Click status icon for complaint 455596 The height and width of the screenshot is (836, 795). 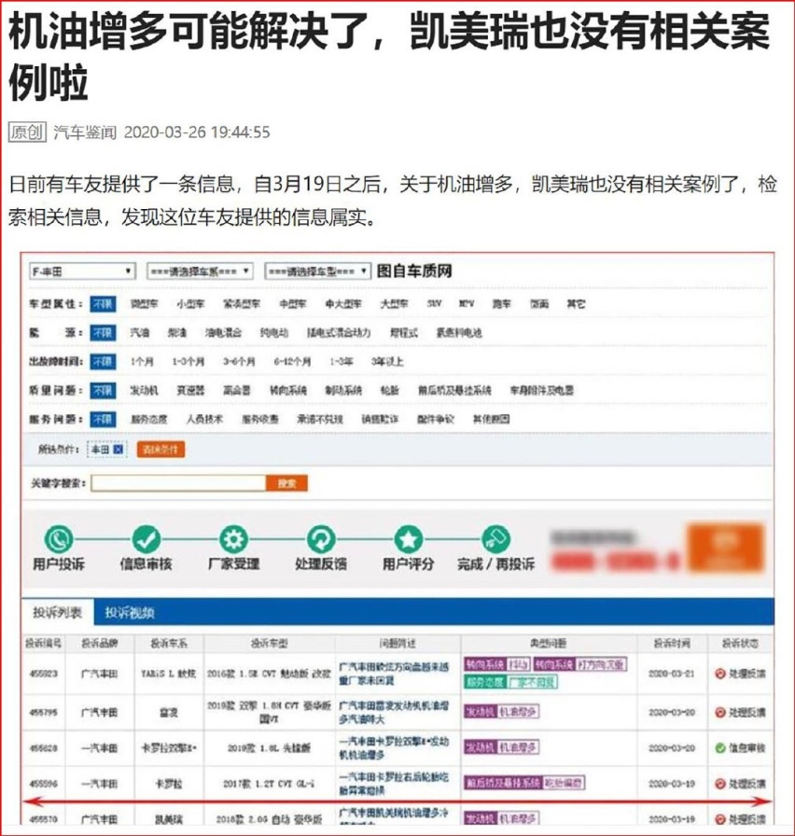pyautogui.click(x=719, y=784)
